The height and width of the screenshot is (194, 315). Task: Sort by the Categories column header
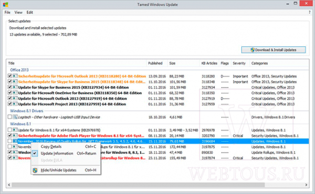[x=279, y=63]
